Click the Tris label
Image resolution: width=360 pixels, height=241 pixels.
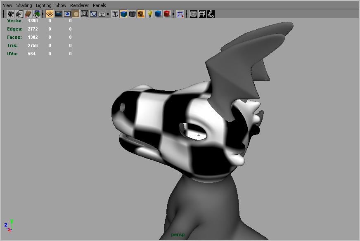12,45
